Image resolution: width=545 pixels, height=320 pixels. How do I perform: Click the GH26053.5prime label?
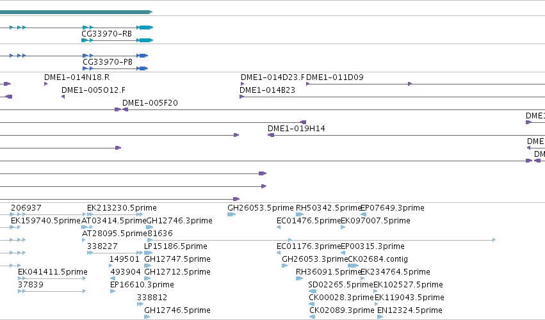(261, 208)
